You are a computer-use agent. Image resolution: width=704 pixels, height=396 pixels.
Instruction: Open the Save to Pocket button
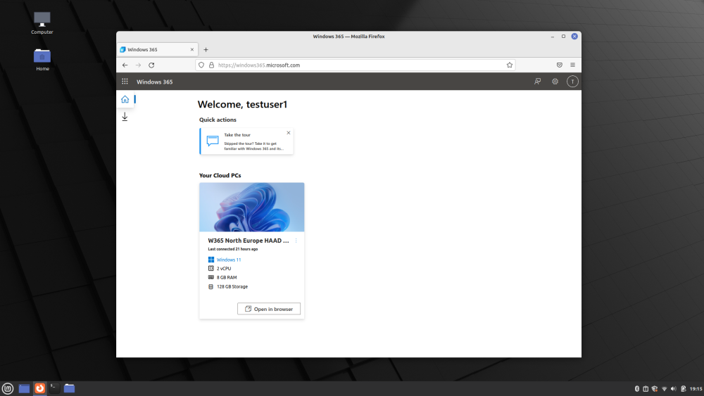point(560,65)
